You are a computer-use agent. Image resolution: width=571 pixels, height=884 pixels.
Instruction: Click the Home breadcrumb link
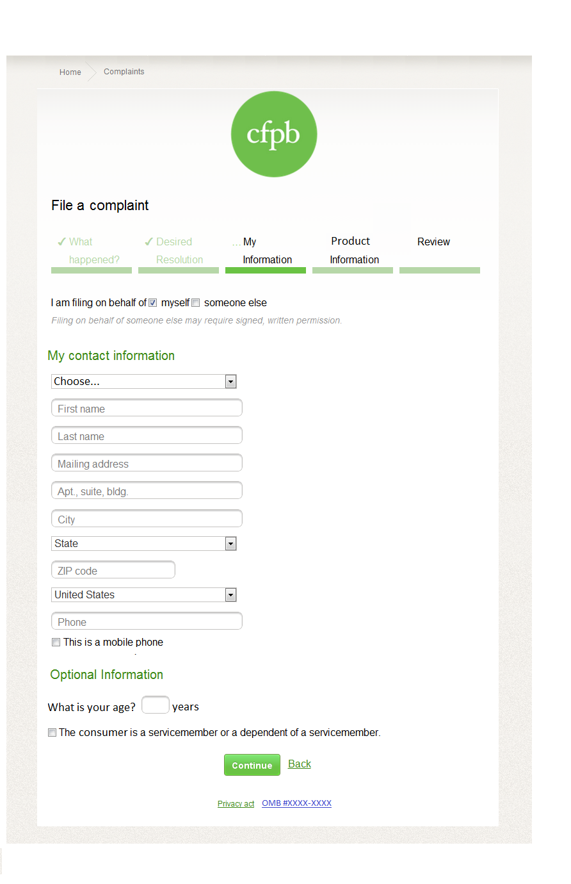click(x=70, y=72)
